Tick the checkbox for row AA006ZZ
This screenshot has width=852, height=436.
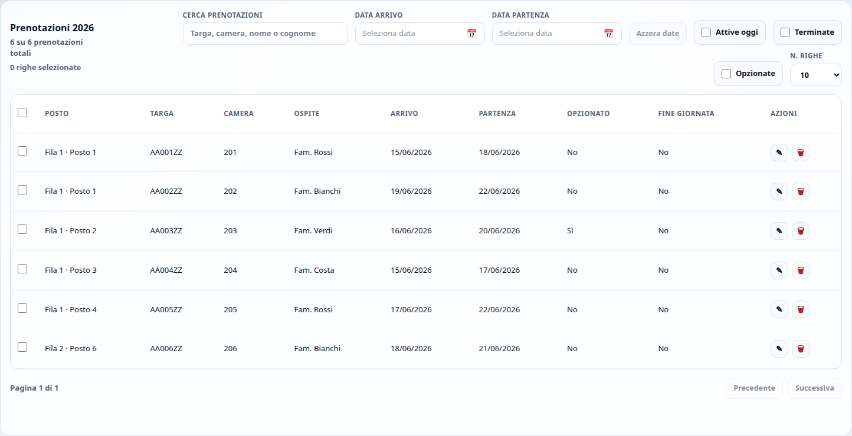coord(22,347)
